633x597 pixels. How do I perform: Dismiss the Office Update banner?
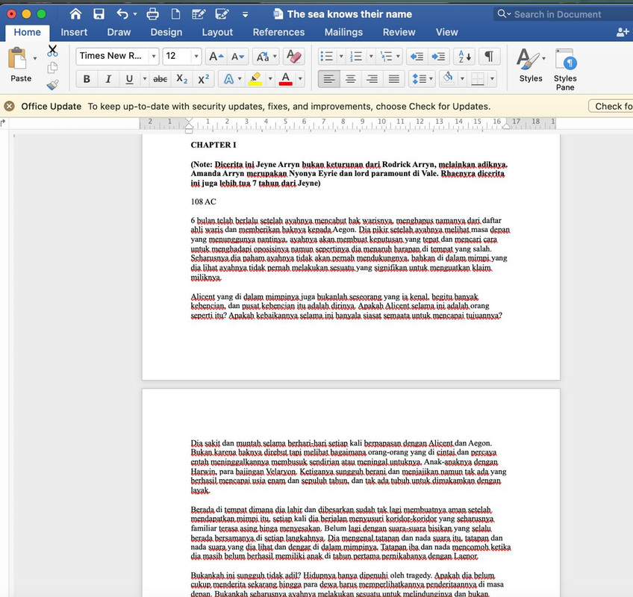point(9,106)
